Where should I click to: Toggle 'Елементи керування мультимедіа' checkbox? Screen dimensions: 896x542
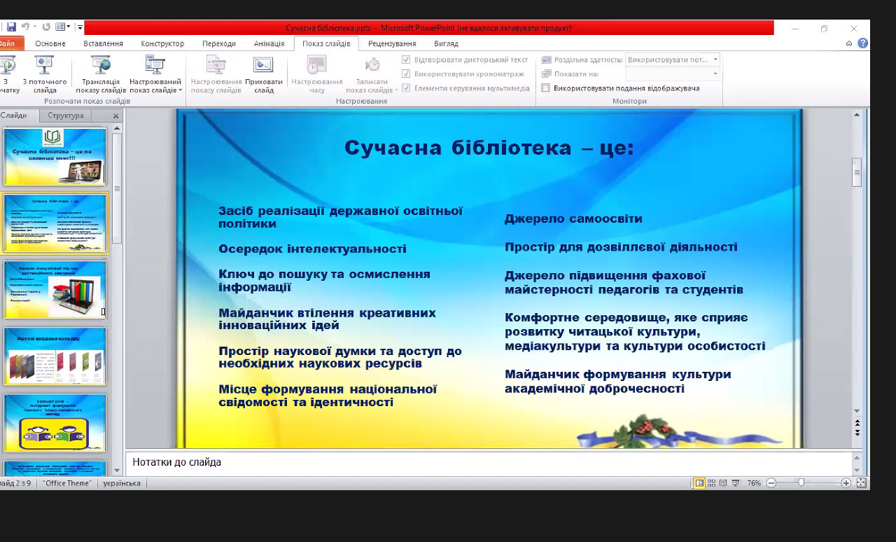coord(406,88)
